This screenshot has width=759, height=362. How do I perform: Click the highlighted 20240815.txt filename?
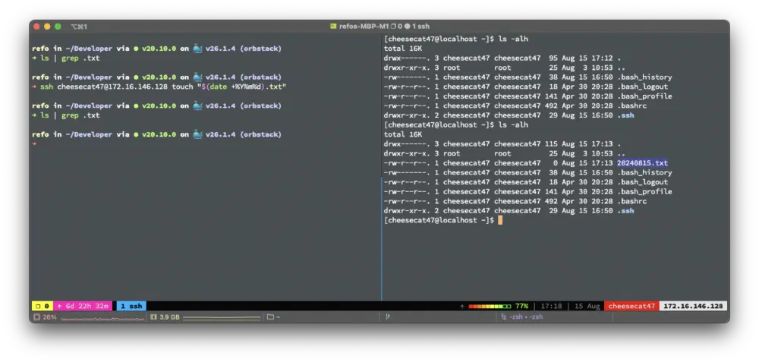[642, 163]
